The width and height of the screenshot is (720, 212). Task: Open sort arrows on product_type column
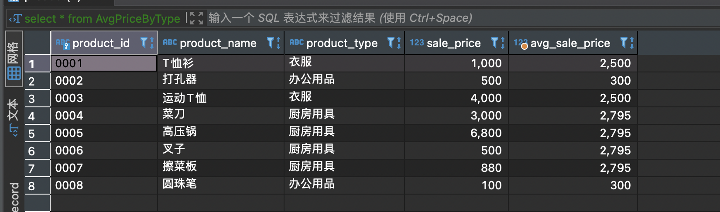(399, 43)
